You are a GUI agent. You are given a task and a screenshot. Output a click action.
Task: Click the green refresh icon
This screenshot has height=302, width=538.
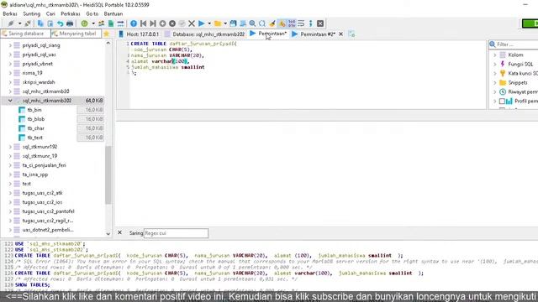(x=84, y=23)
